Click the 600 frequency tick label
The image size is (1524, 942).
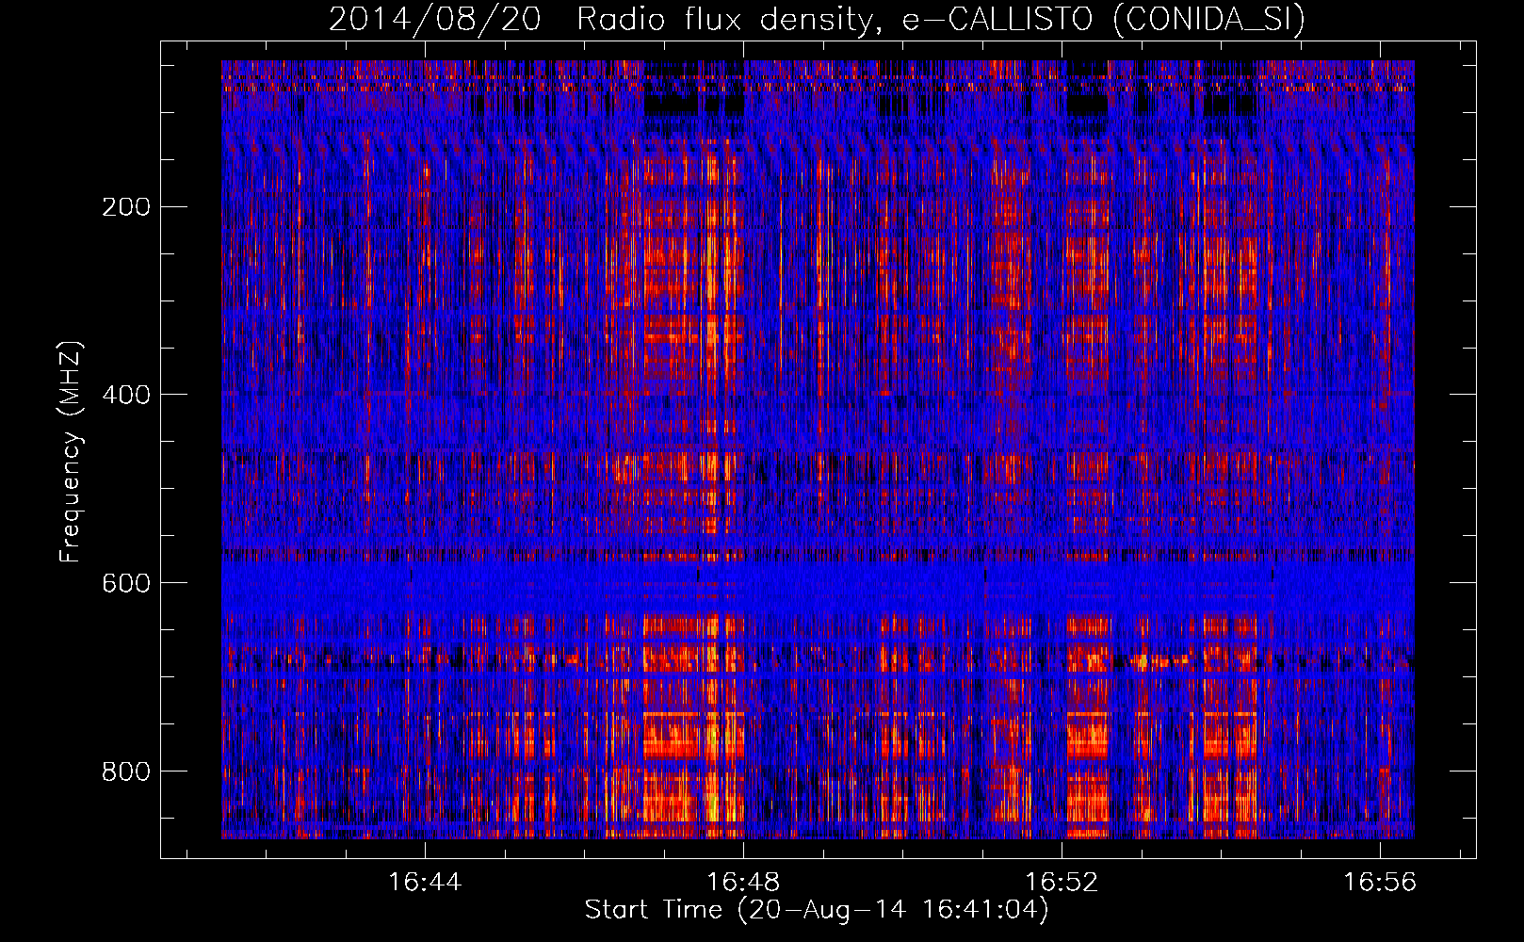click(x=125, y=584)
